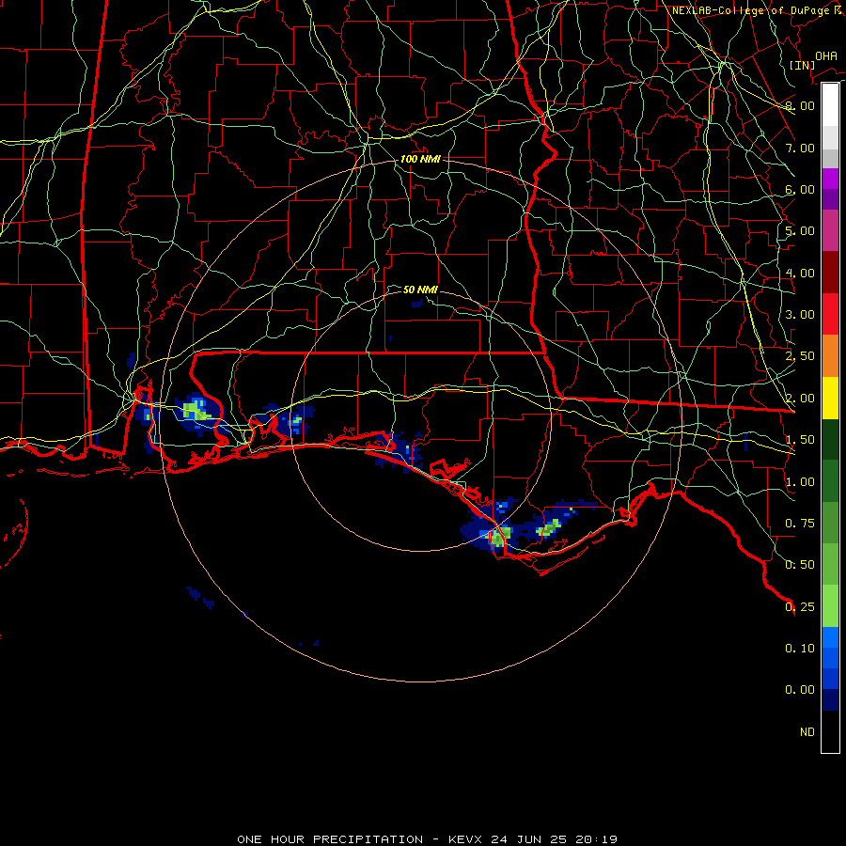Click the 5.00 legend value

click(x=800, y=231)
